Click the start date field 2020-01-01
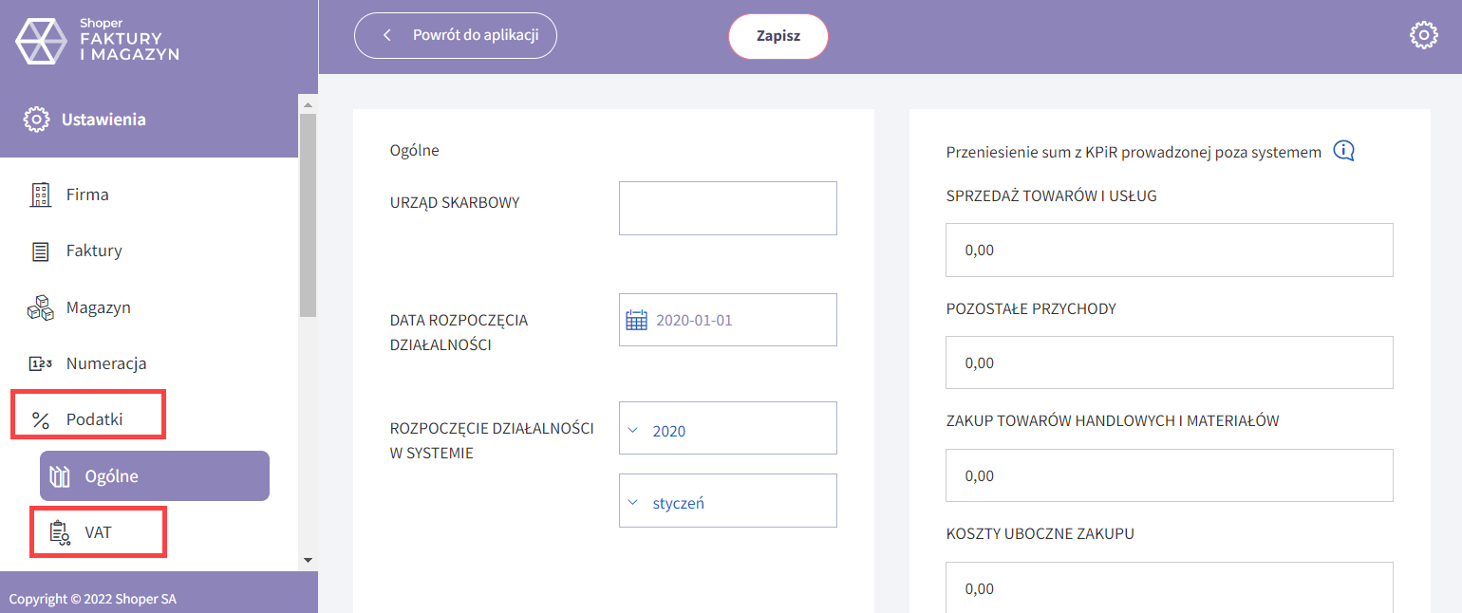Screen dimensions: 1462x613 pyautogui.click(x=728, y=320)
